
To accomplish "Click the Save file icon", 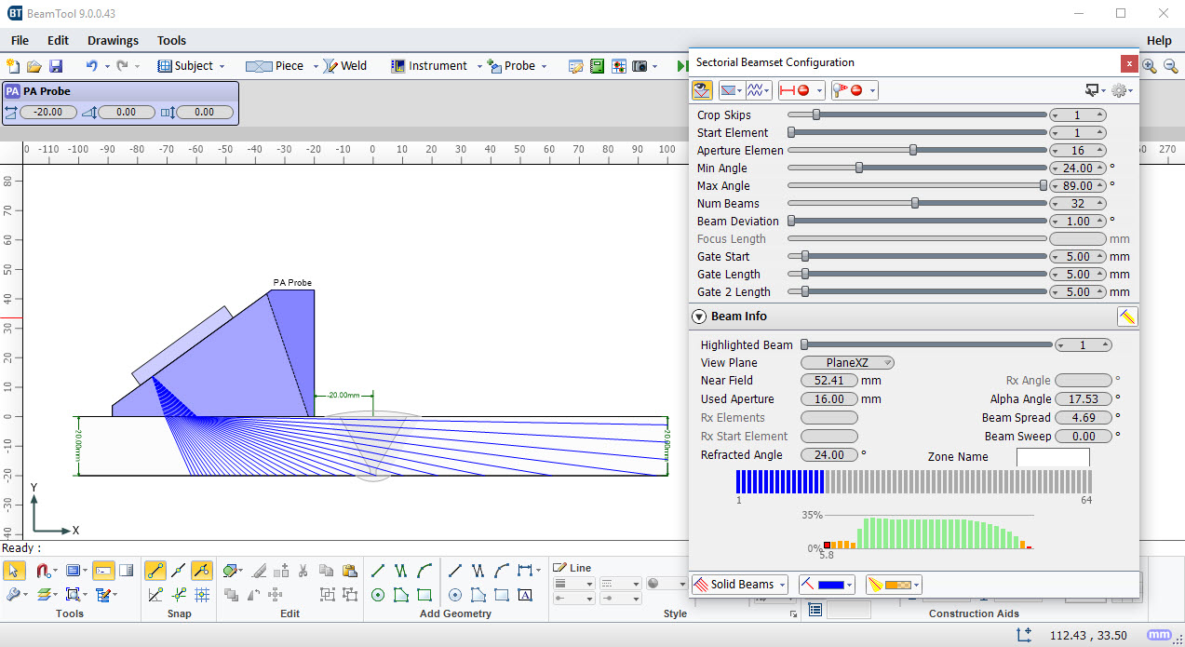I will point(56,66).
